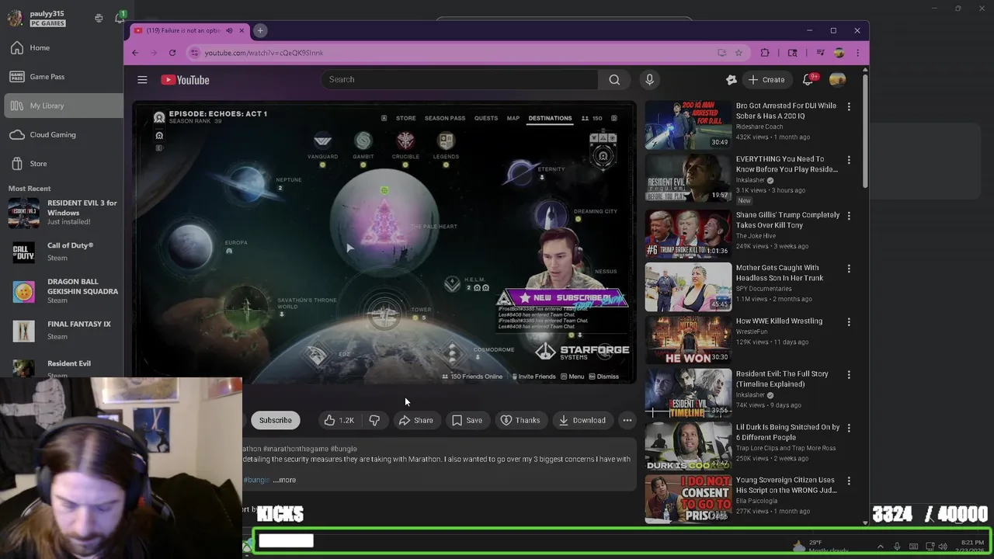Expand description with '...more'
Image resolution: width=994 pixels, height=559 pixels.
click(284, 480)
